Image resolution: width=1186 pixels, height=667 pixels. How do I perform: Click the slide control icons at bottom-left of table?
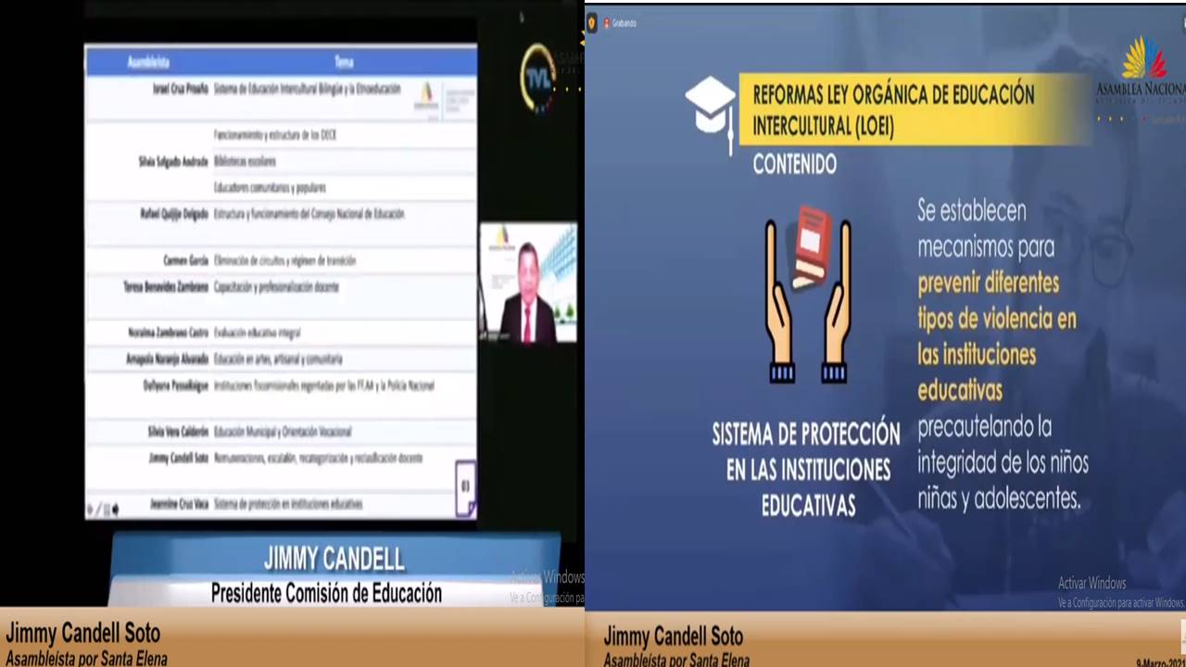coord(103,509)
